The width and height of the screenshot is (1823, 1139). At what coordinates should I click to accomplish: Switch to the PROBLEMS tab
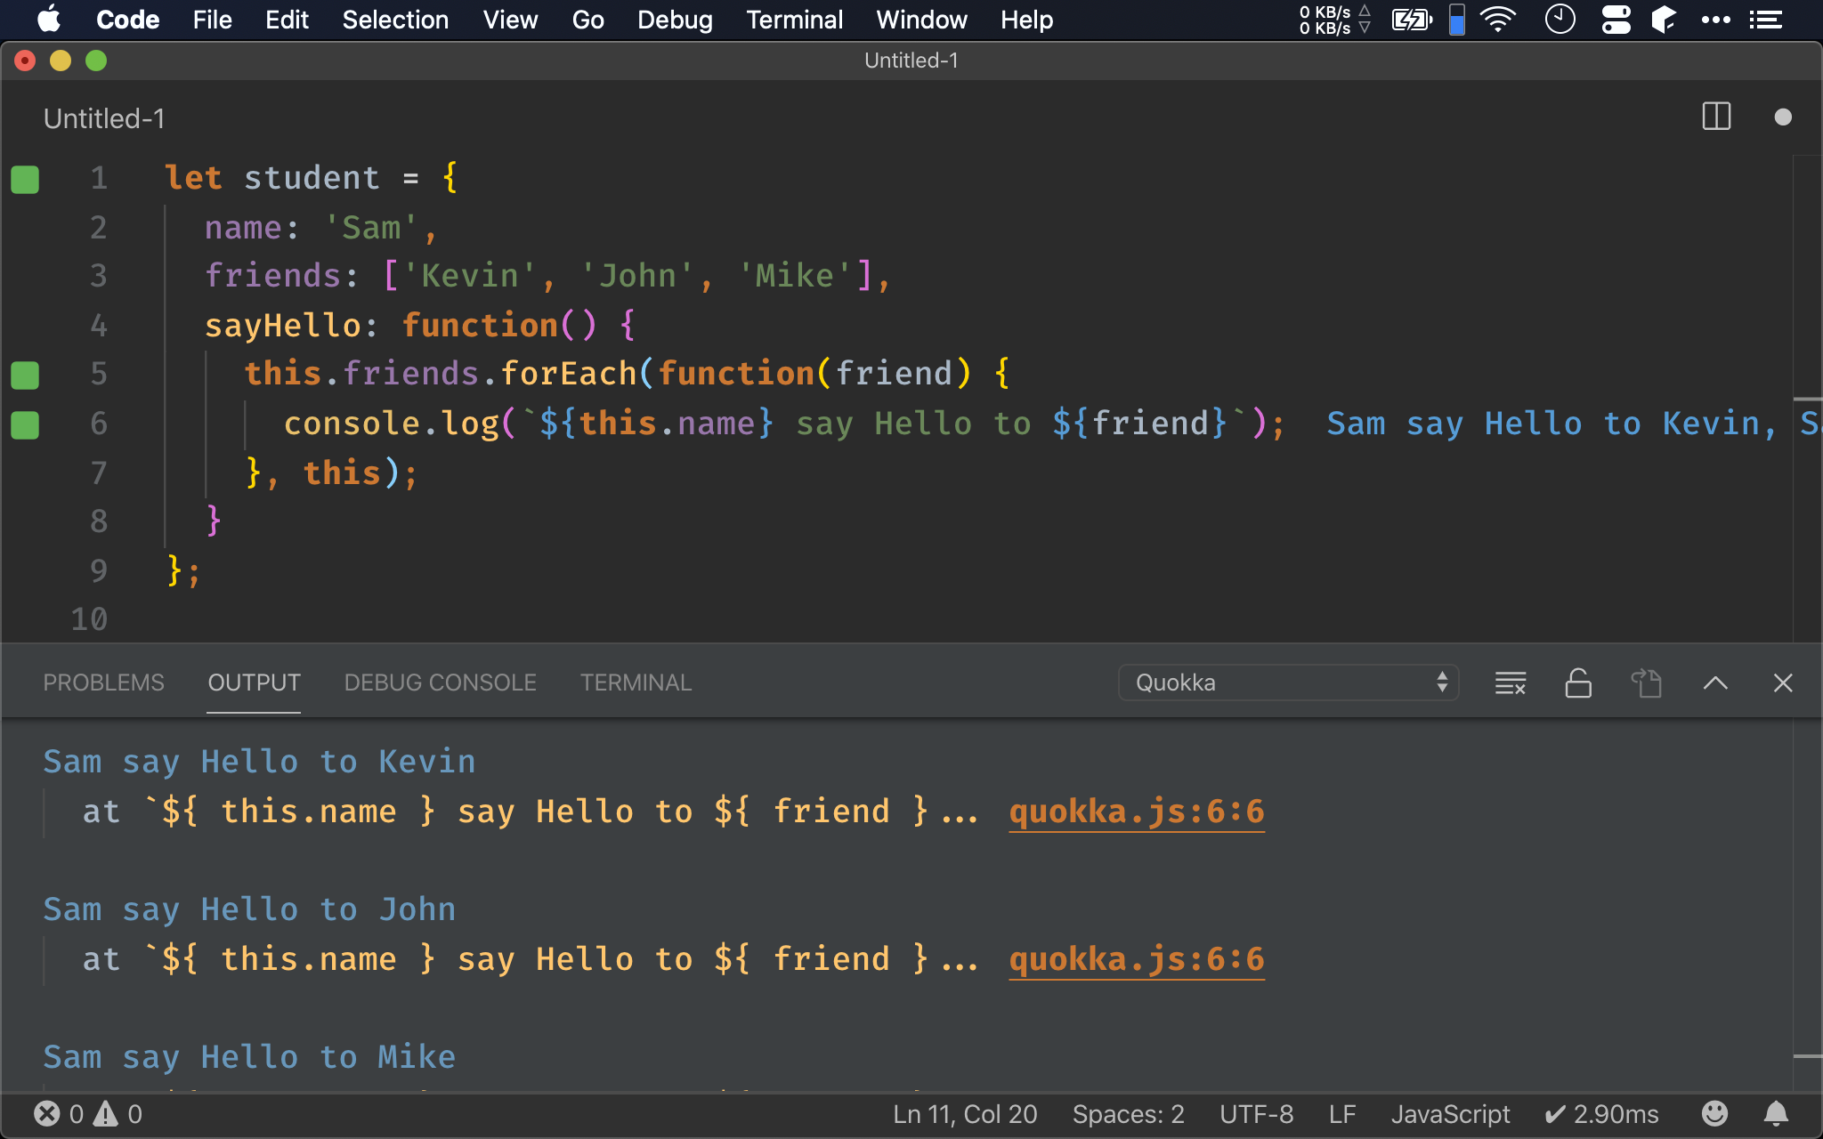103,683
